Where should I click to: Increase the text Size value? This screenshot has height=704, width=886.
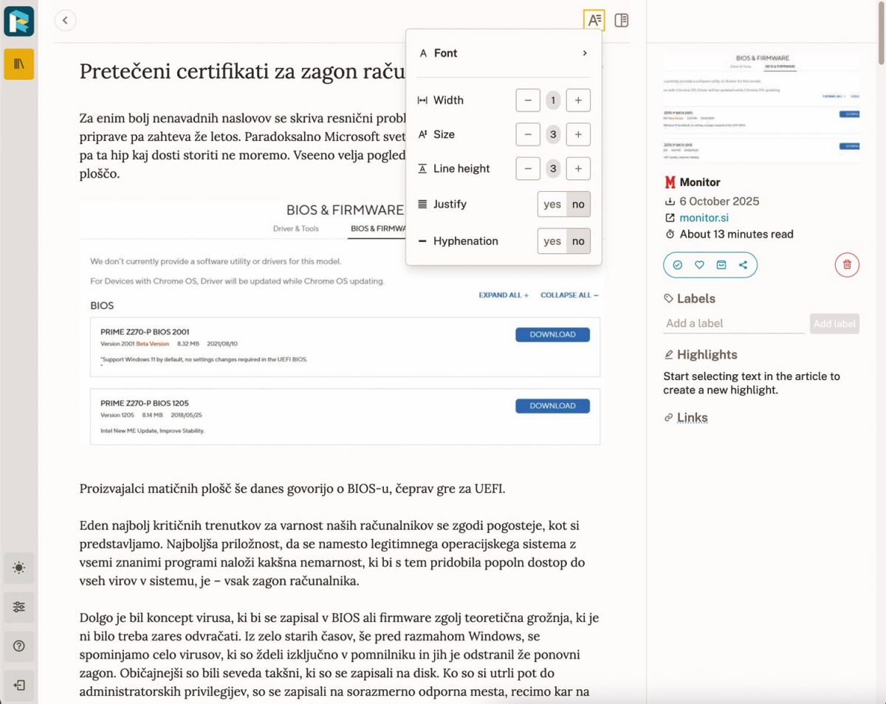pos(578,134)
